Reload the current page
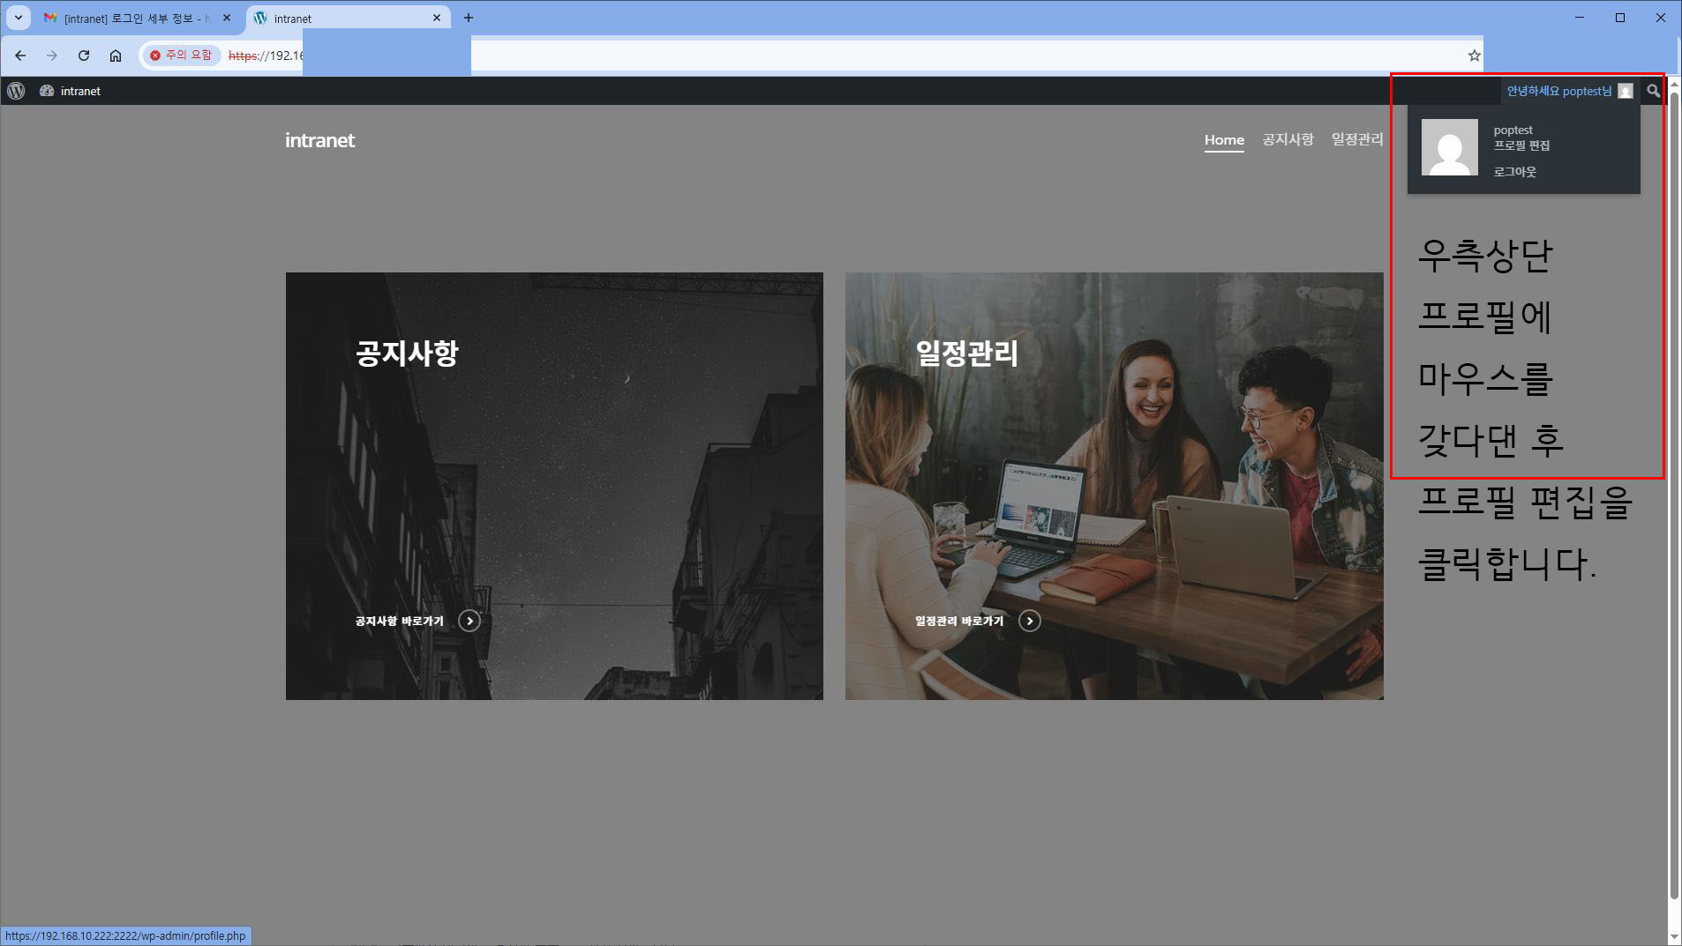Image resolution: width=1682 pixels, height=946 pixels. coord(84,56)
